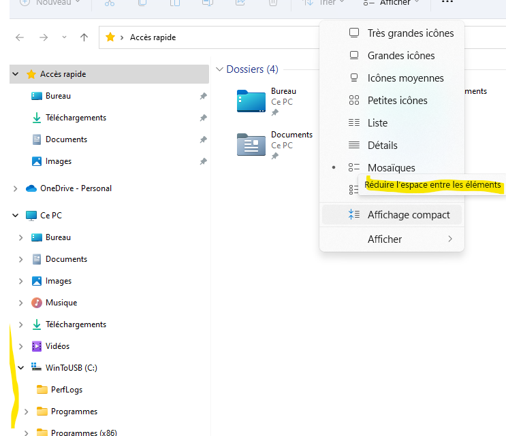
Task: Expand Bureau under Ce PC
Action: point(20,237)
